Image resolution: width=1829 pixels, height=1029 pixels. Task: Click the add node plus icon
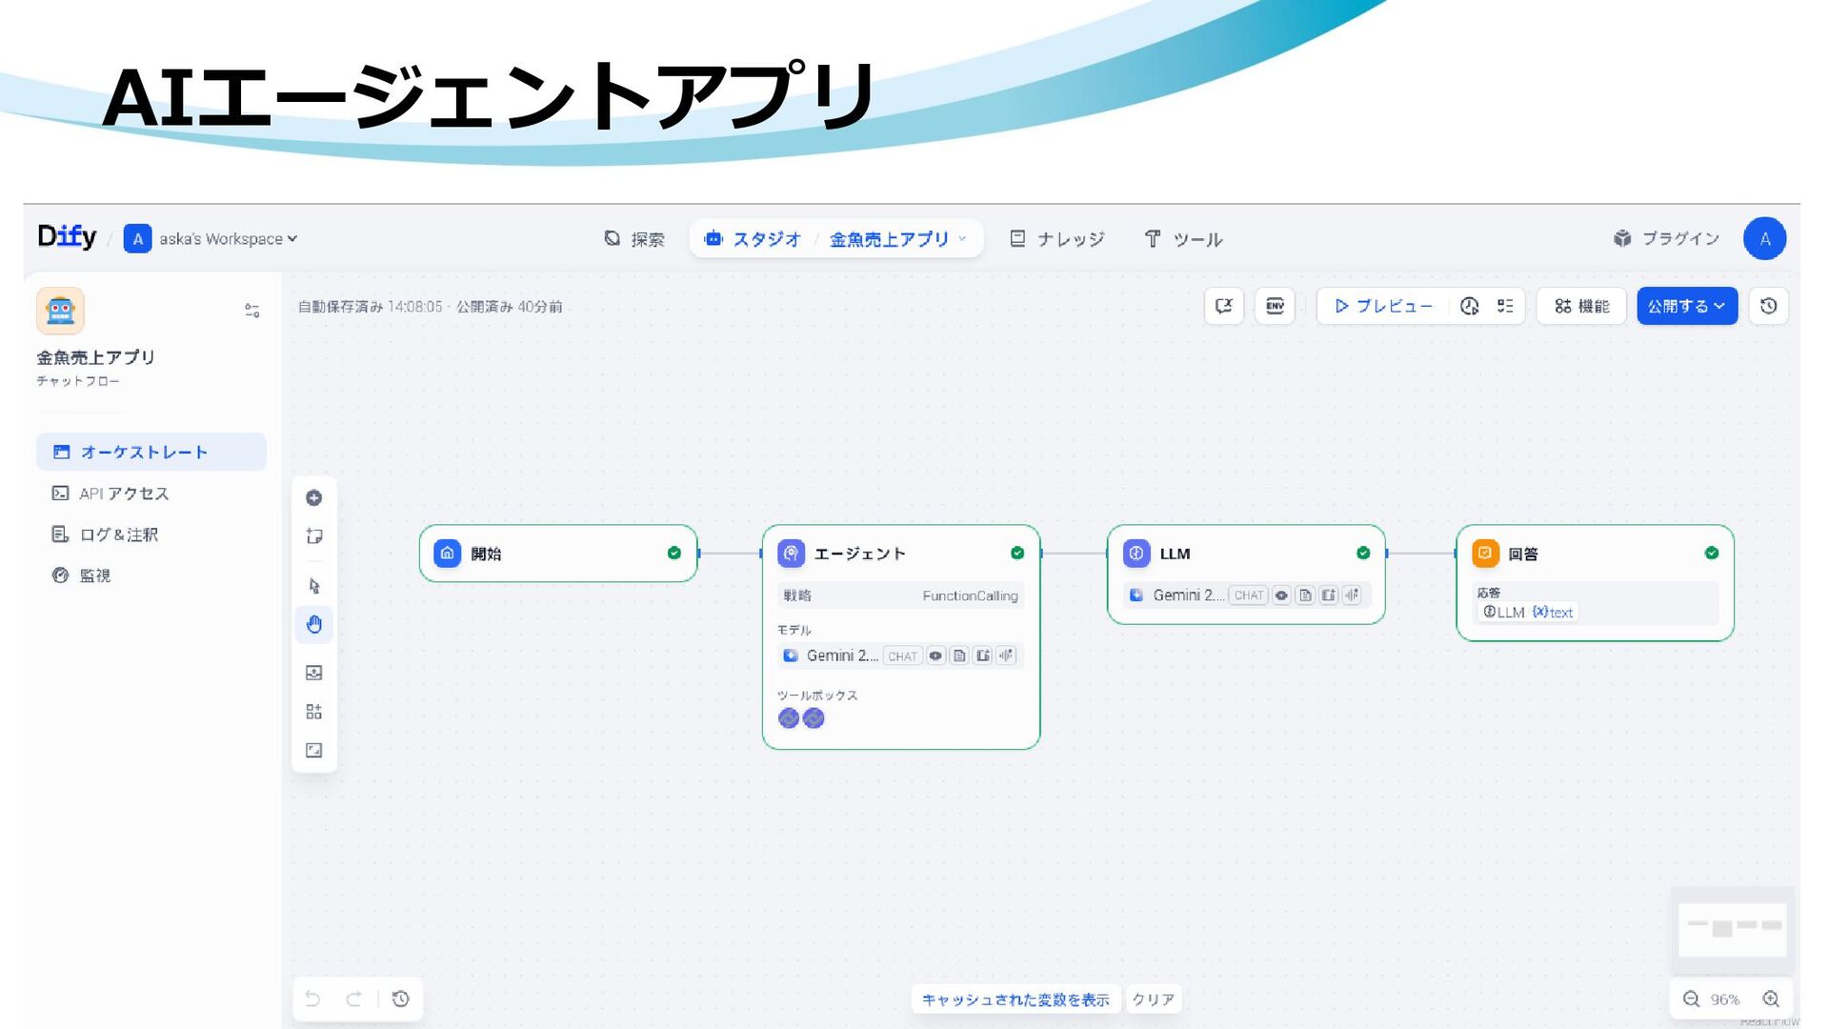click(313, 498)
